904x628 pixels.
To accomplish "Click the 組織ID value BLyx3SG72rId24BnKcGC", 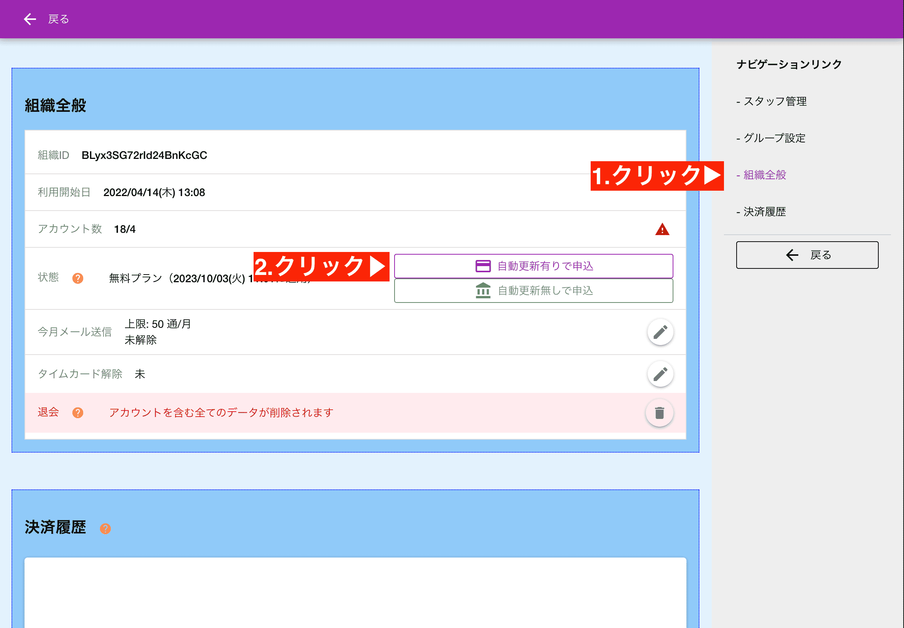I will pos(144,155).
